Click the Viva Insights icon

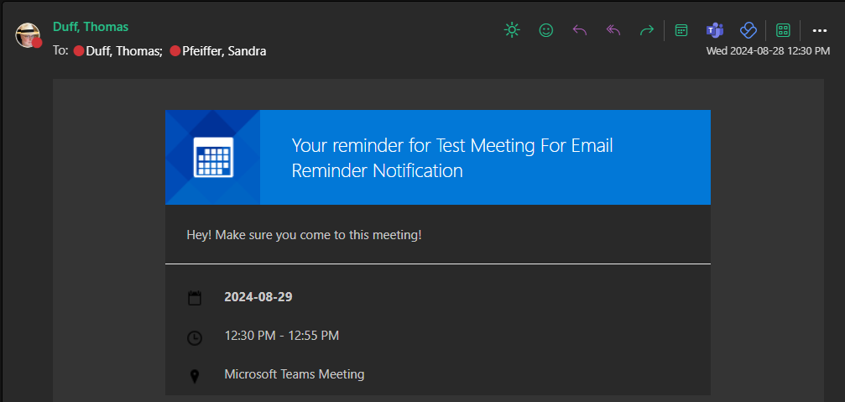[x=749, y=30]
